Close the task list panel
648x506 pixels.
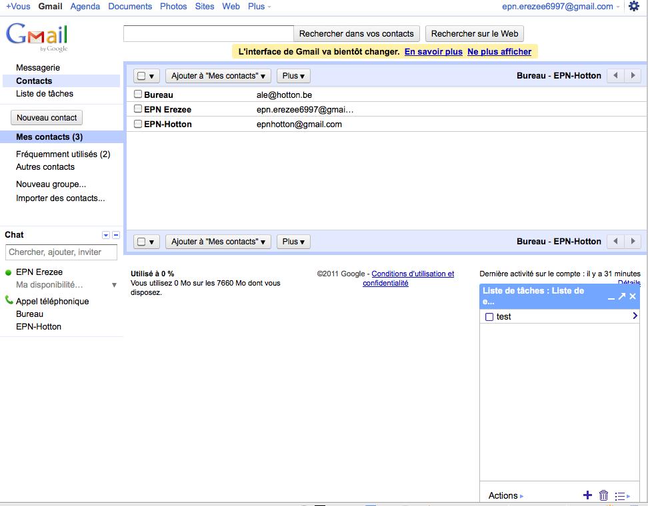(x=633, y=296)
